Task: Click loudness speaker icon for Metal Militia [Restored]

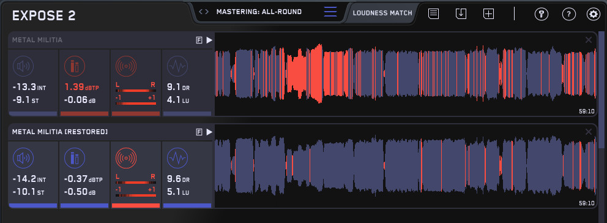Action: tap(23, 158)
